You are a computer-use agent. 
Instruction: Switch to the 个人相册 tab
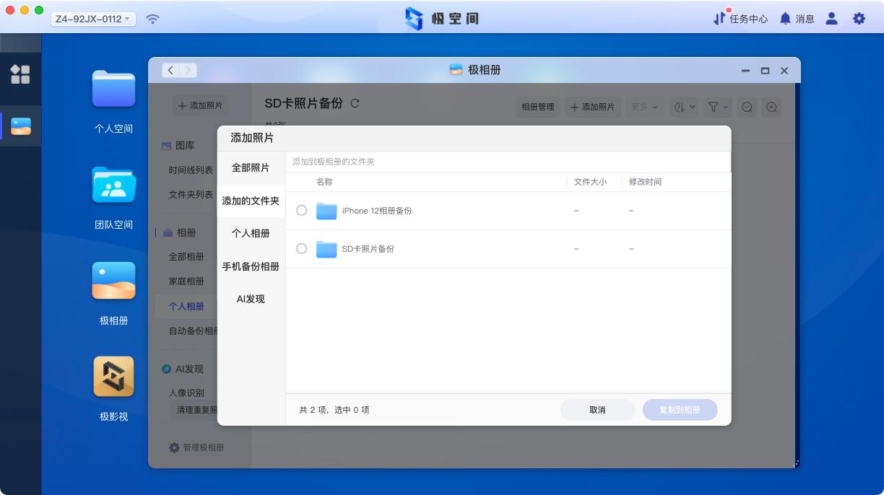click(x=251, y=234)
